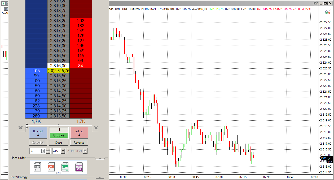Click the Sell Bid button
This screenshot has height=180, width=334.
pyautogui.click(x=79, y=133)
